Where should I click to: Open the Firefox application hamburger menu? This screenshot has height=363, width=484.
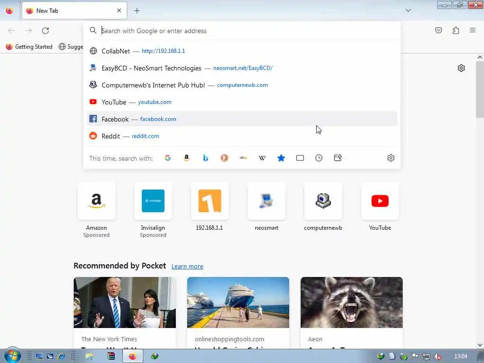click(473, 30)
